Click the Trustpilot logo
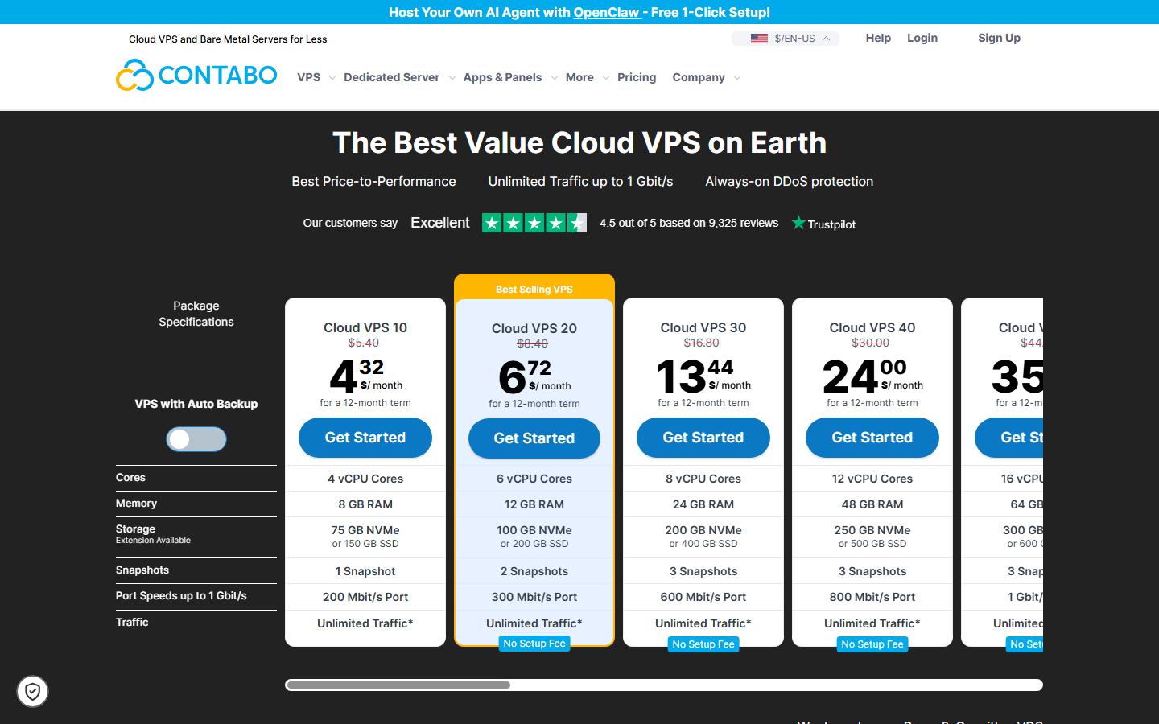Viewport: 1159px width, 724px height. point(823,224)
